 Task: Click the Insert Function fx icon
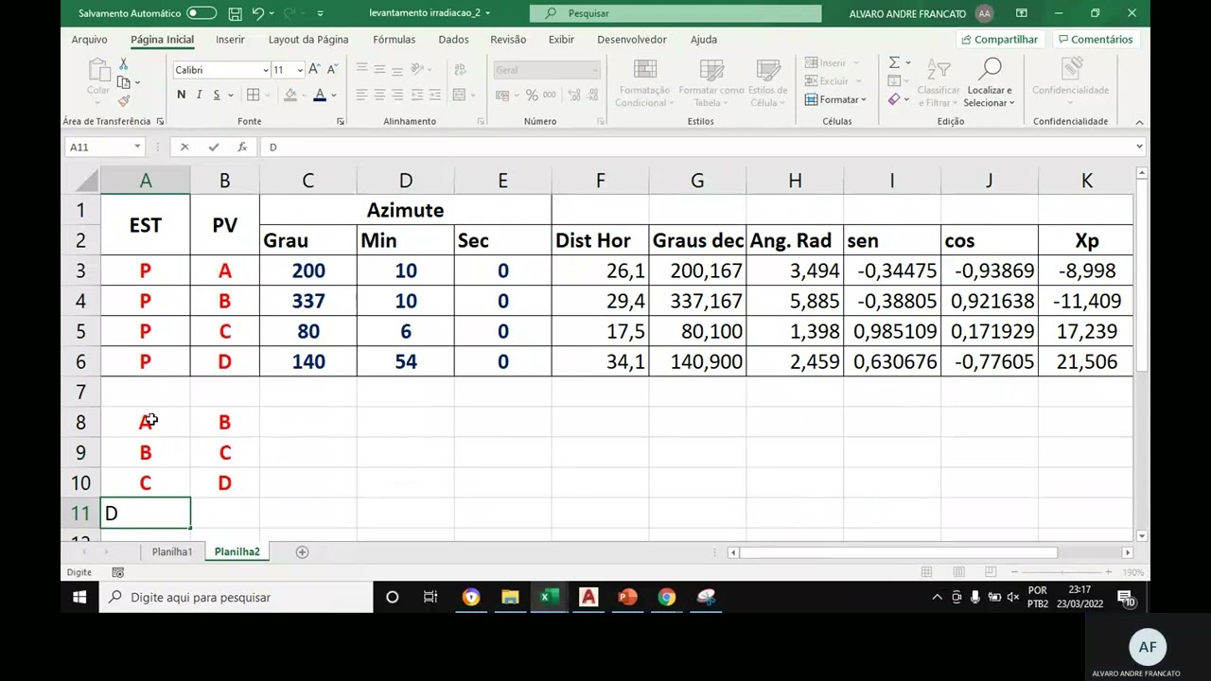click(242, 147)
